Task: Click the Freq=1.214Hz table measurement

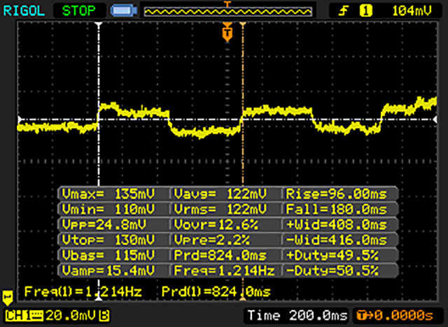Action: 224,270
